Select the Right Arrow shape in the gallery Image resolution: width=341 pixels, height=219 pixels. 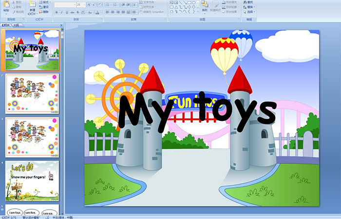[x=189, y=7]
